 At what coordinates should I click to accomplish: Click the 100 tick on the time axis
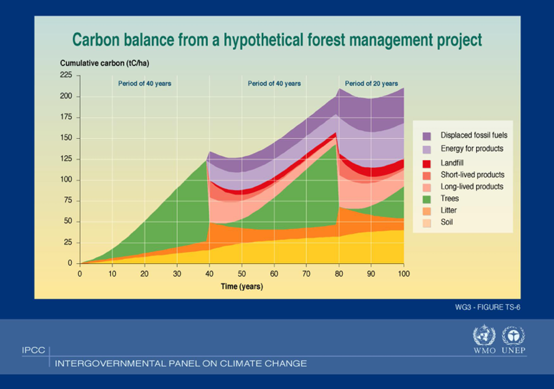click(403, 274)
